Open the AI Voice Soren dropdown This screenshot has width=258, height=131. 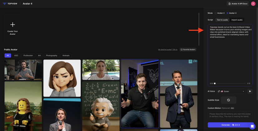[232, 91]
